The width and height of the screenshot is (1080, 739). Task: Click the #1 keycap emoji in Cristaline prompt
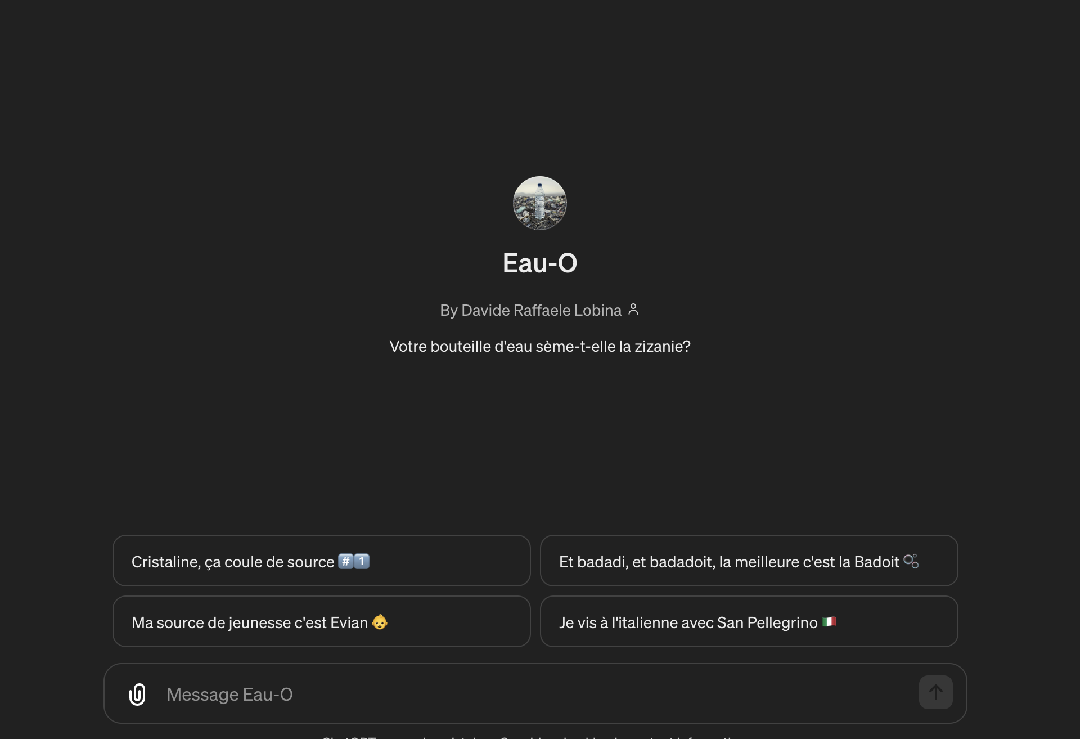[354, 561]
